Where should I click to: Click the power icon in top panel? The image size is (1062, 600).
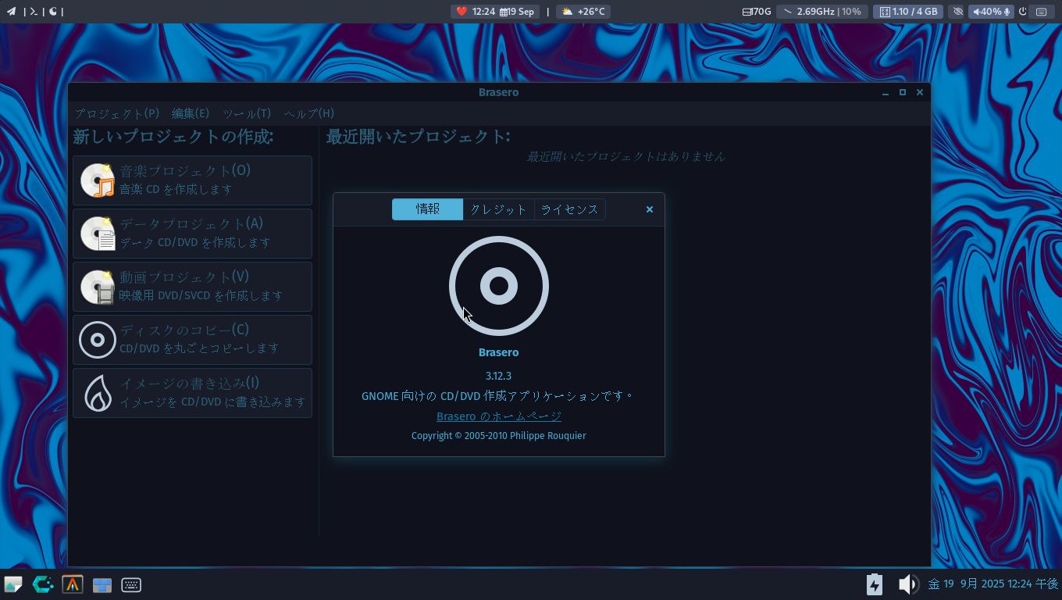pos(1022,12)
